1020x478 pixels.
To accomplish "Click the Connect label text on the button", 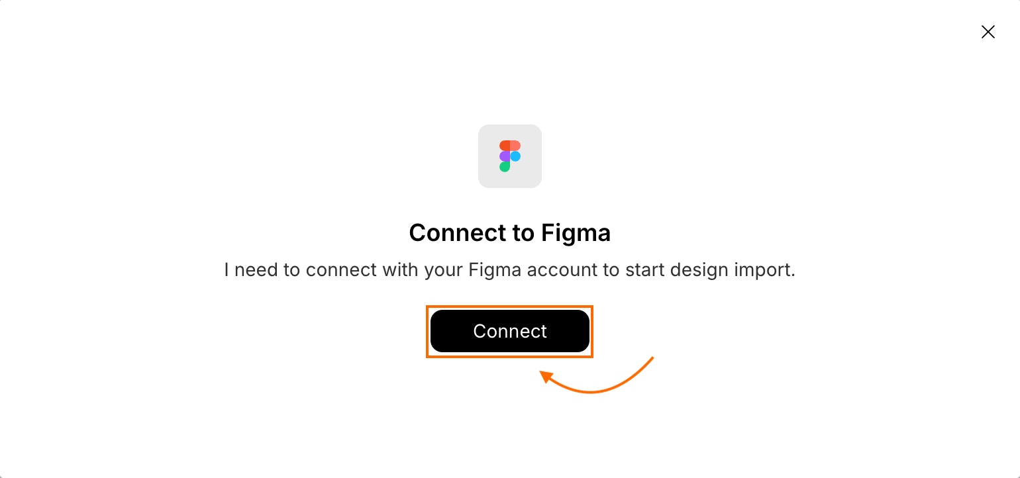I will (510, 331).
